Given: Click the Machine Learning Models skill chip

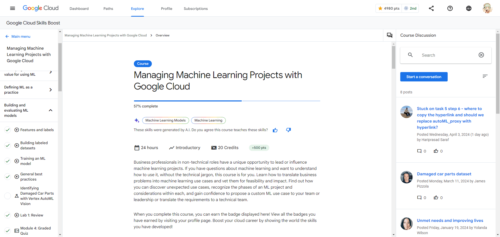Looking at the screenshot, I should [166, 120].
